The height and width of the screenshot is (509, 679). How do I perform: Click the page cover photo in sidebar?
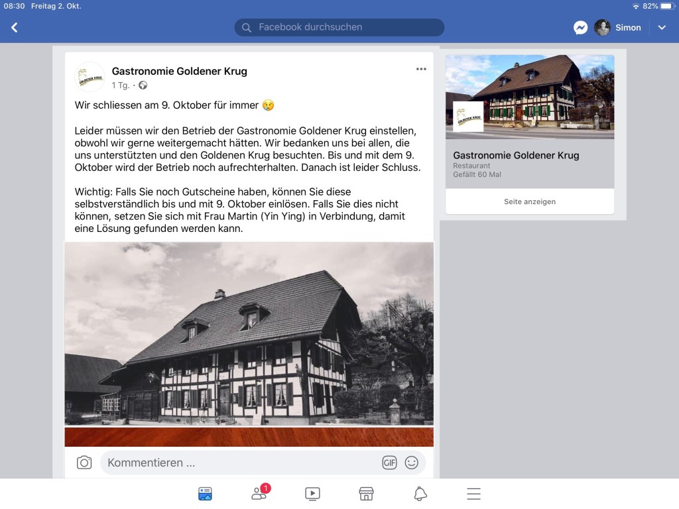point(530,97)
